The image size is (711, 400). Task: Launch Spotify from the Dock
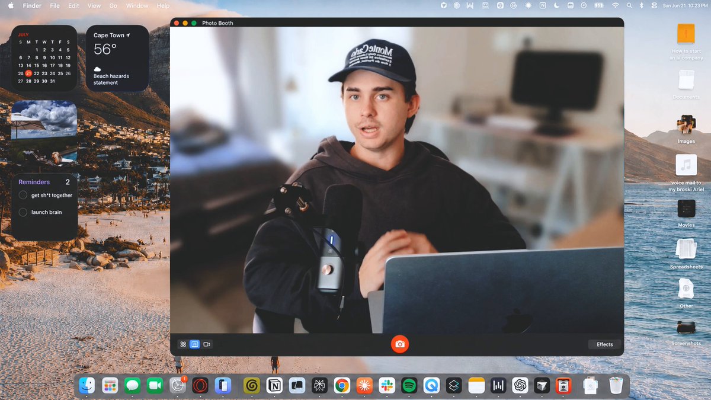[409, 385]
